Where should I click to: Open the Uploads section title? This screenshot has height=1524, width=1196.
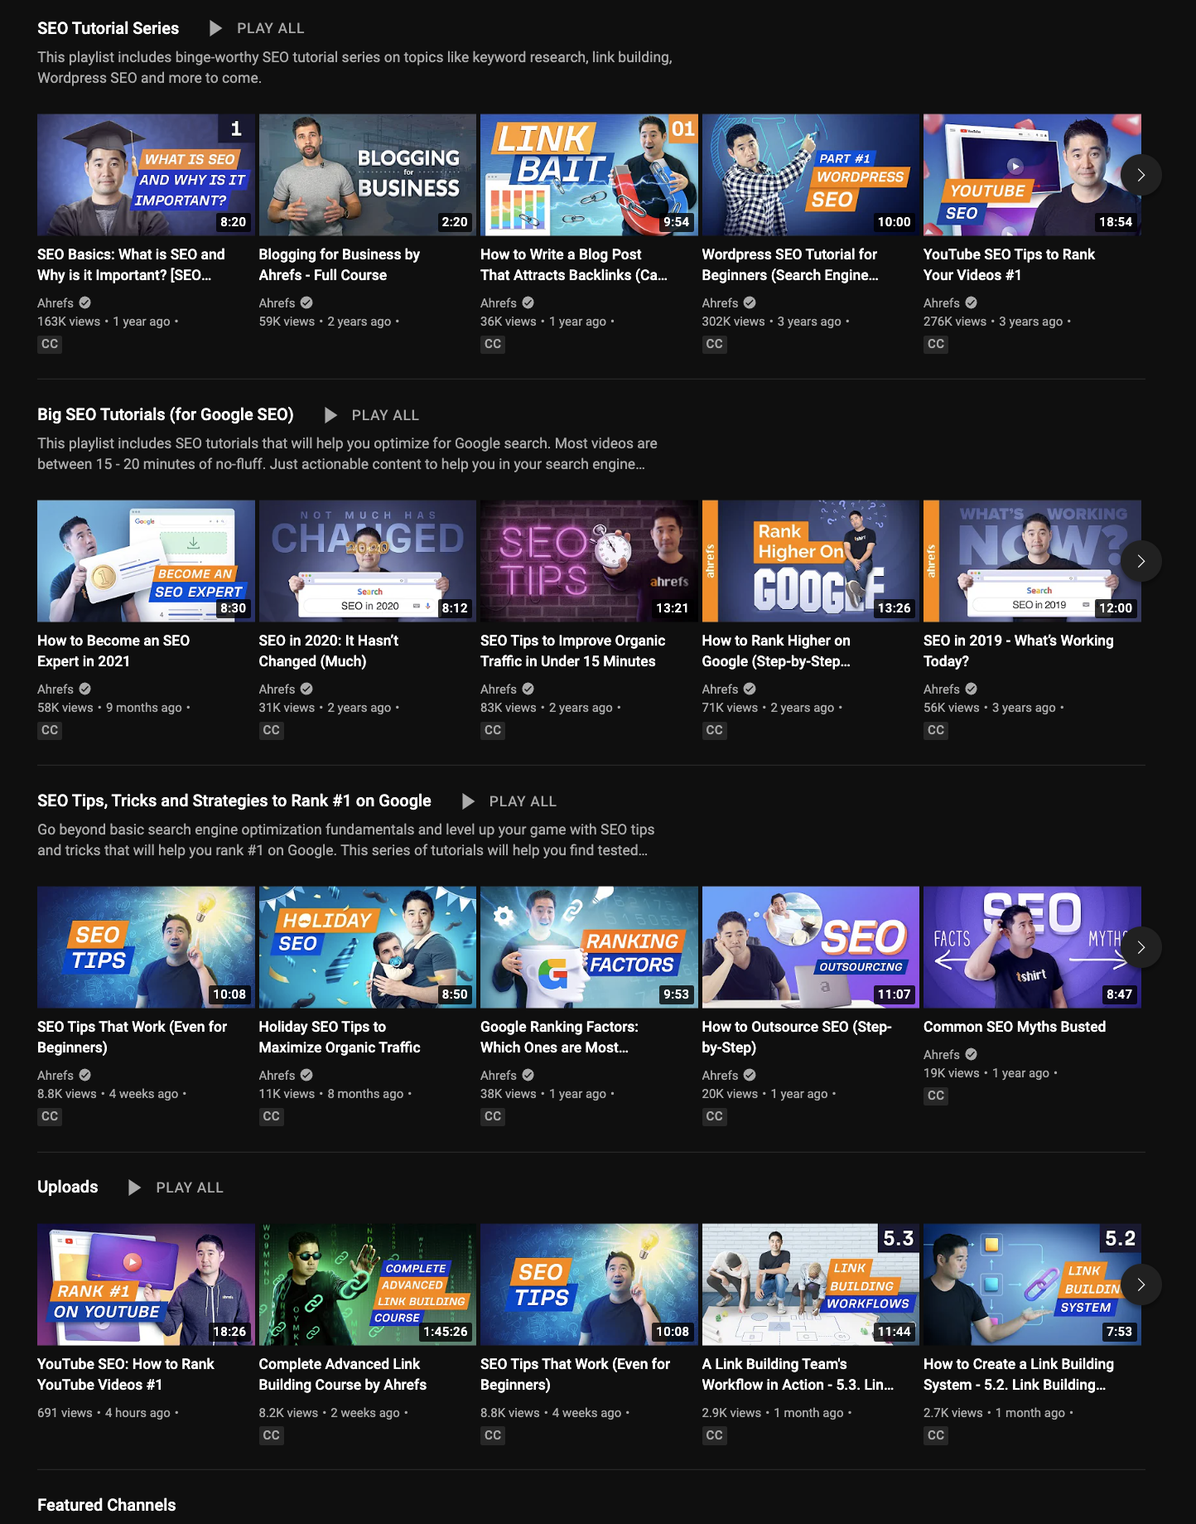pyautogui.click(x=68, y=1187)
